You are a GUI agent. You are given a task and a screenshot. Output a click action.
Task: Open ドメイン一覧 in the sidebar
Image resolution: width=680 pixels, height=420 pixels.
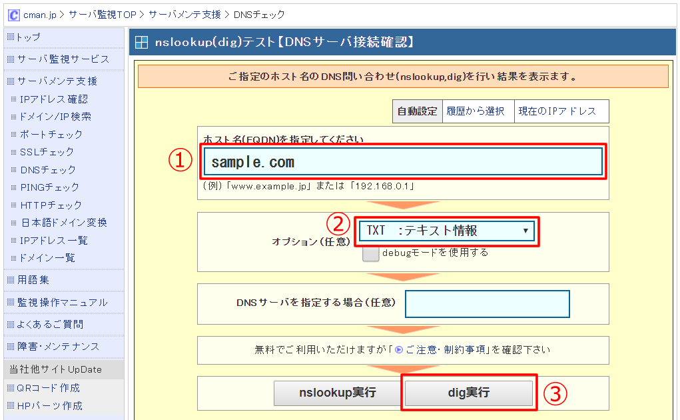click(47, 258)
